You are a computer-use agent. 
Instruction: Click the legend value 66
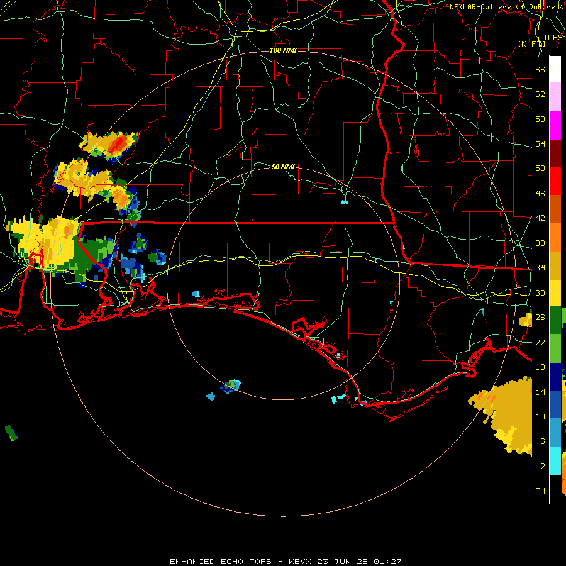tap(540, 69)
